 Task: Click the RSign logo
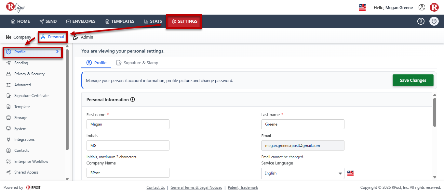pyautogui.click(x=15, y=7)
